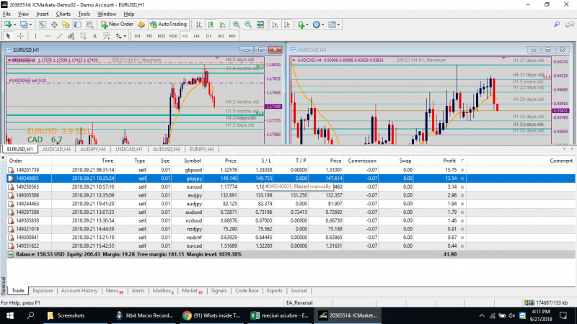Image resolution: width=577 pixels, height=324 pixels.
Task: Select the trendline drawing tool
Action: [59, 35]
